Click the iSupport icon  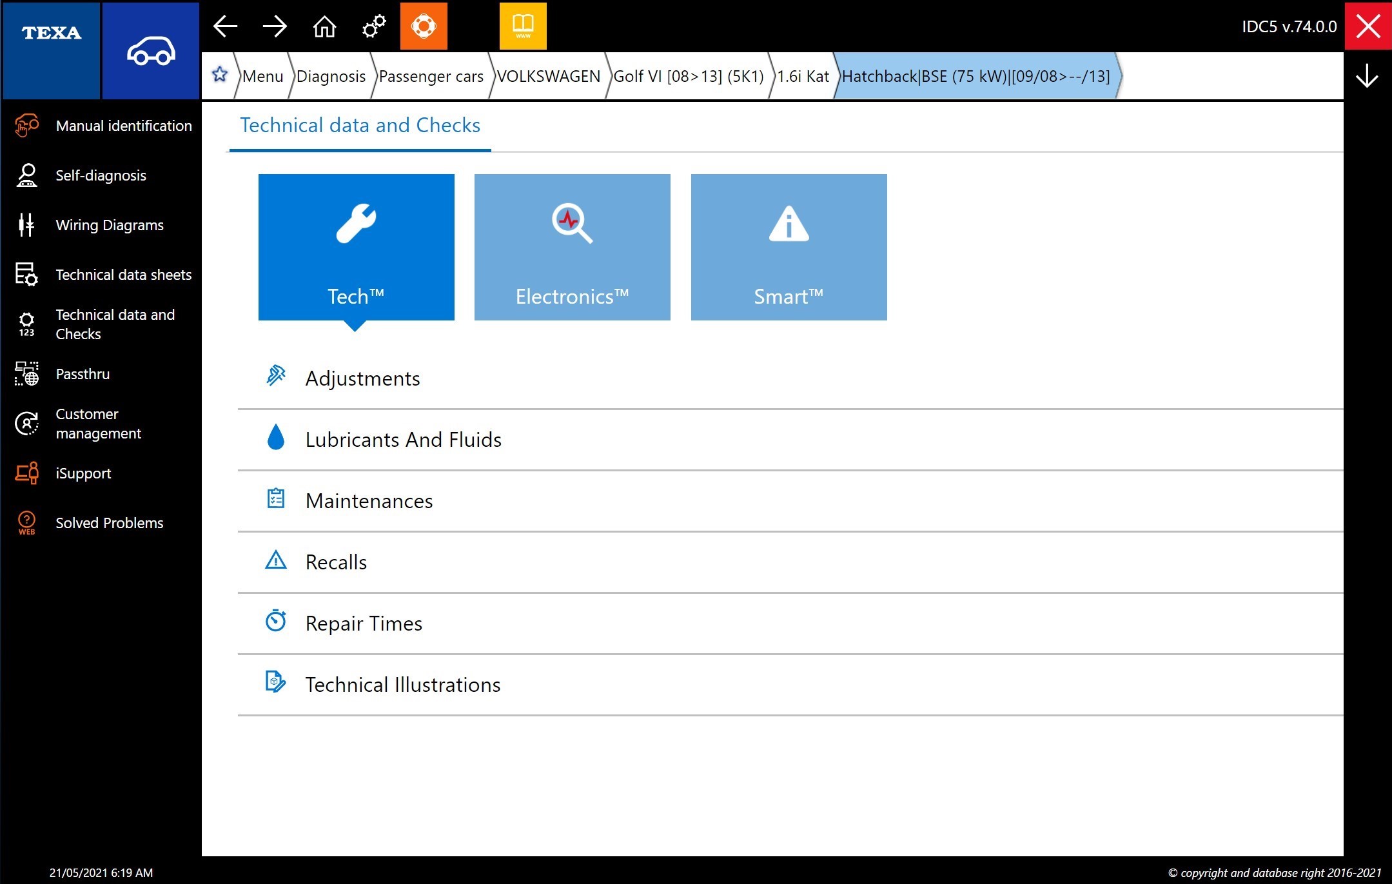point(26,473)
